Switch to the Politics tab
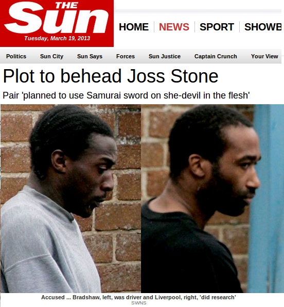284x307 pixels. [16, 56]
